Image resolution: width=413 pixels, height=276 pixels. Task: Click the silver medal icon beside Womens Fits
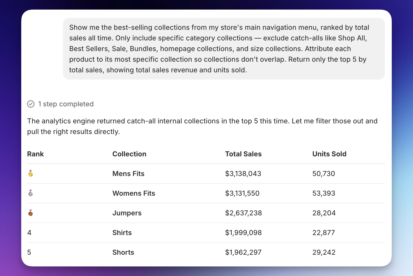[x=31, y=193]
